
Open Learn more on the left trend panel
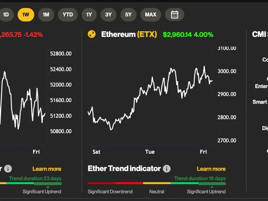point(47,169)
